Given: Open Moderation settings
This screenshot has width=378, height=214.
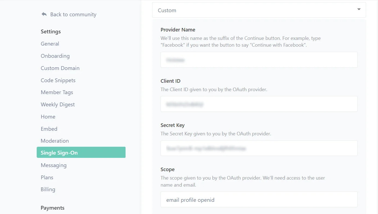Looking at the screenshot, I should pyautogui.click(x=55, y=141).
